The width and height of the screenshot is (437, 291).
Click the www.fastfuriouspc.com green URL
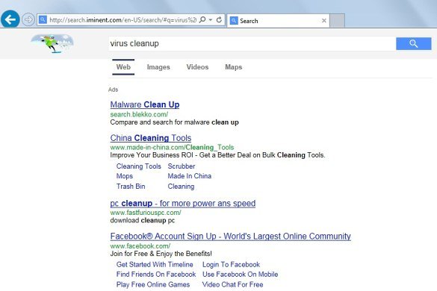[x=146, y=213]
